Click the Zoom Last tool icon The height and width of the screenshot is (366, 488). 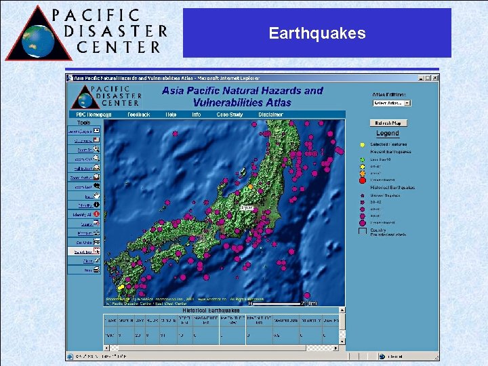[97, 186]
